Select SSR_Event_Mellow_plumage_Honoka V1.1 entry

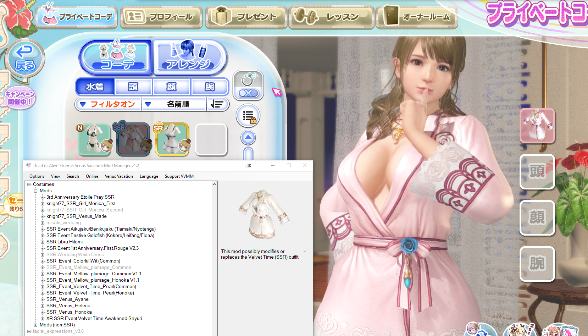93,280
